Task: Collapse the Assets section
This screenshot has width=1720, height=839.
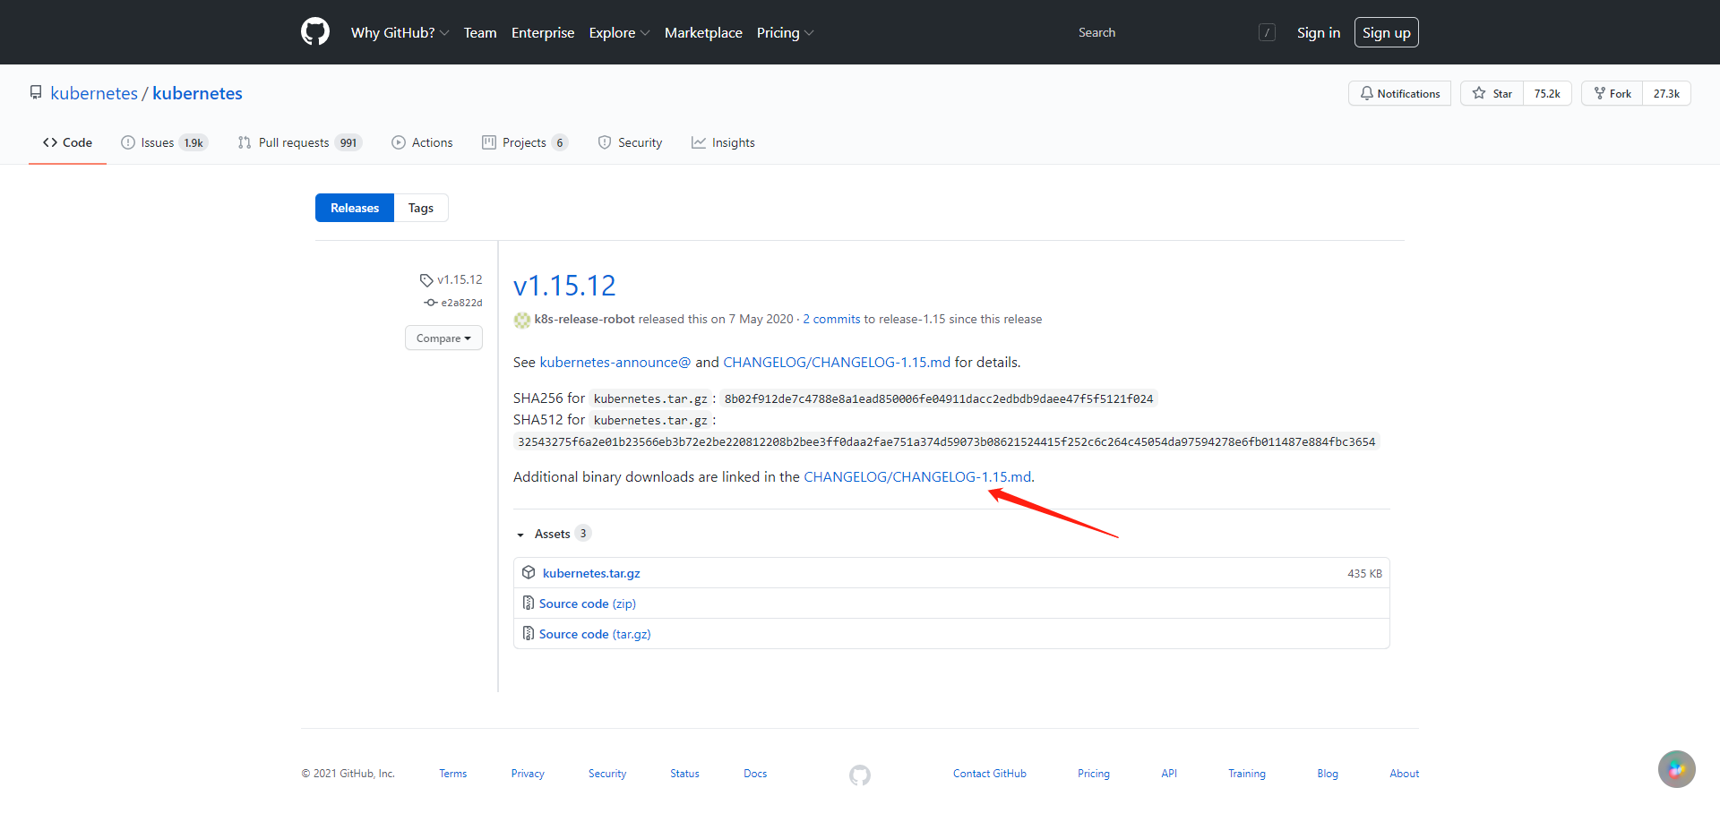Action: [x=553, y=534]
